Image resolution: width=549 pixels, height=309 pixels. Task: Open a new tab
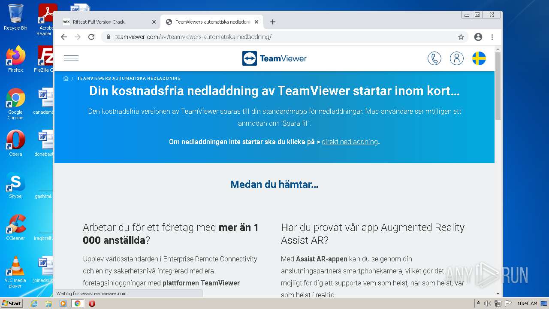pyautogui.click(x=273, y=22)
